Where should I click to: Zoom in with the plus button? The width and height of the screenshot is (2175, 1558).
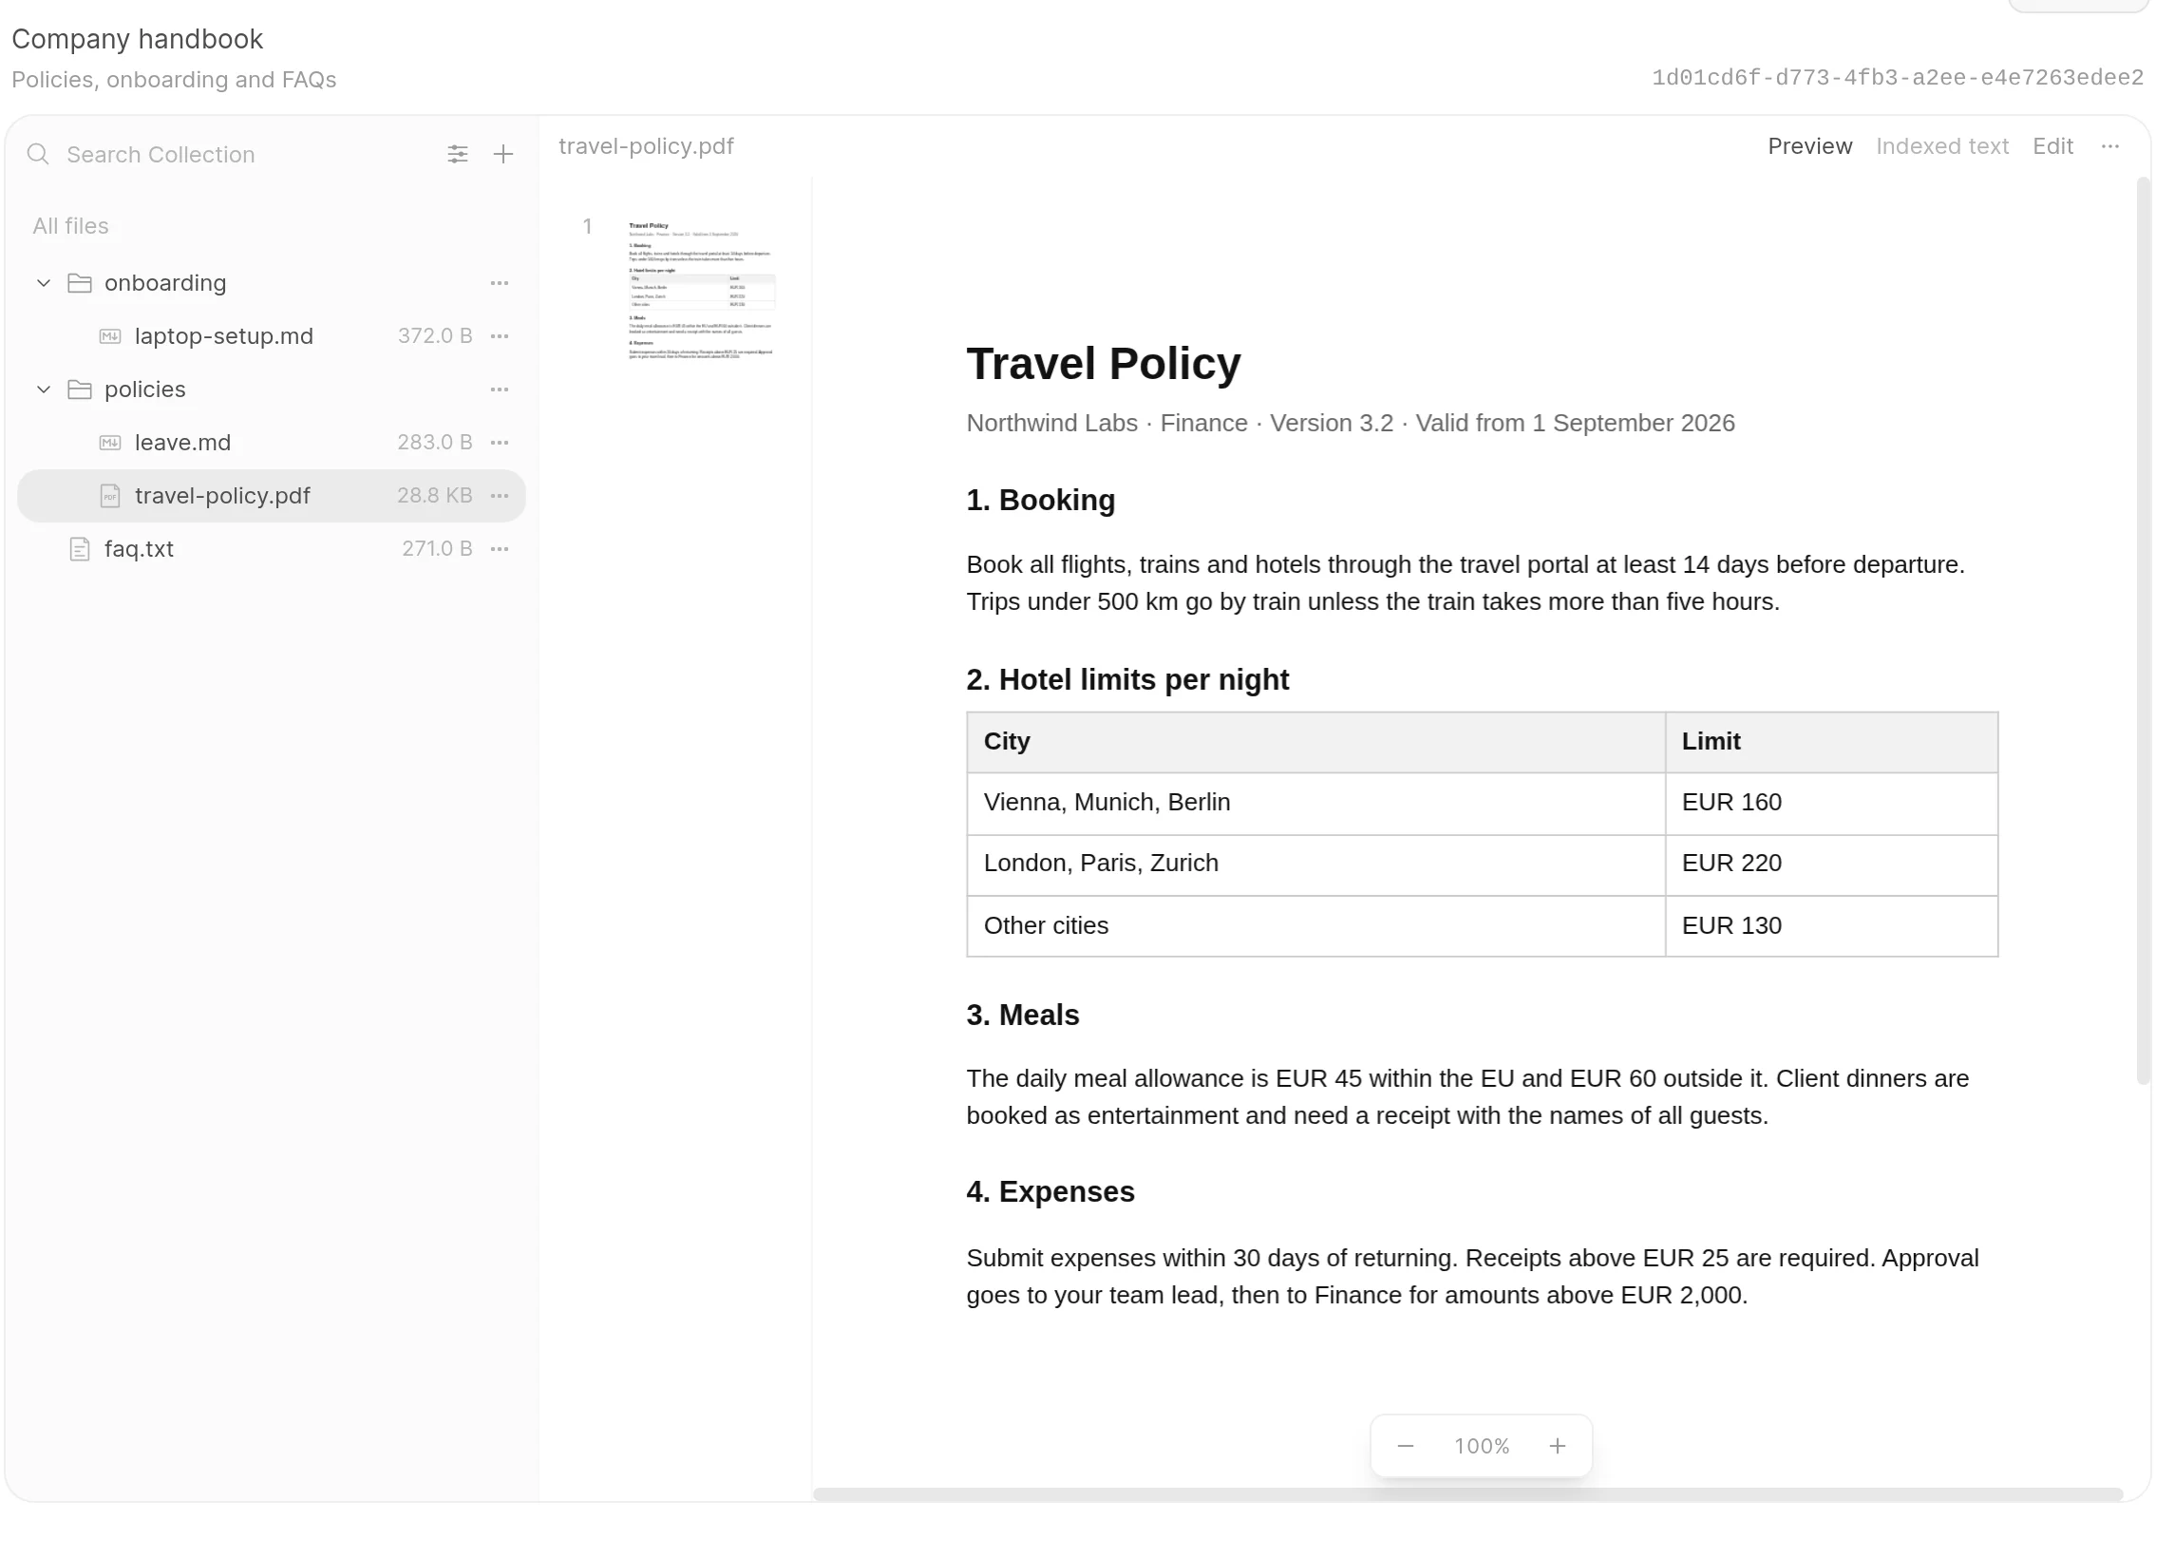click(x=1558, y=1447)
